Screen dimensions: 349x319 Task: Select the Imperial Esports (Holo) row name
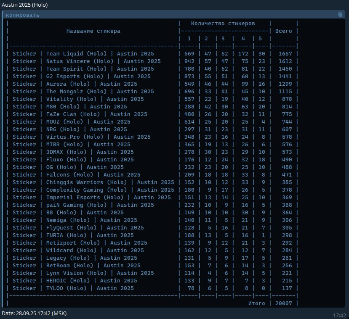pyautogui.click(x=91, y=197)
